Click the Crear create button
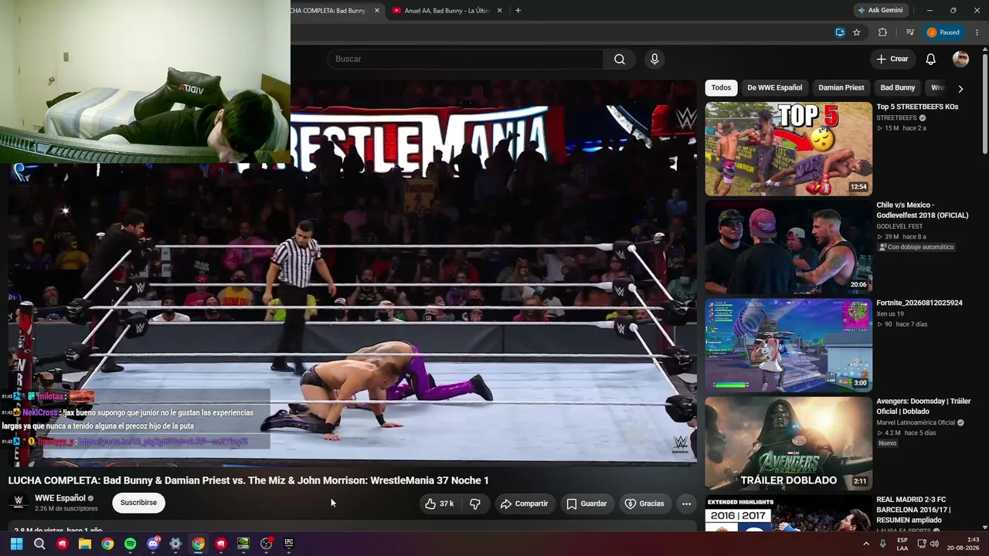 click(892, 59)
